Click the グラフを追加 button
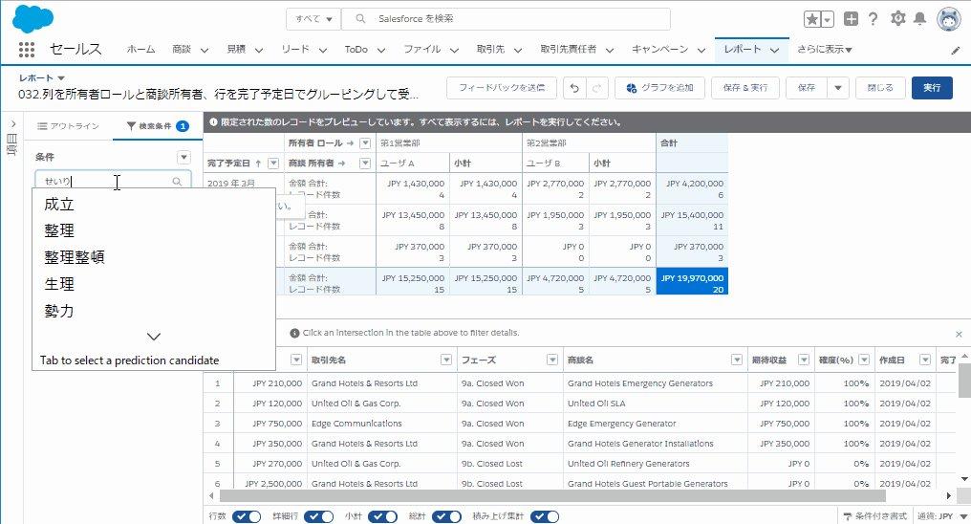Image resolution: width=971 pixels, height=524 pixels. [x=658, y=88]
